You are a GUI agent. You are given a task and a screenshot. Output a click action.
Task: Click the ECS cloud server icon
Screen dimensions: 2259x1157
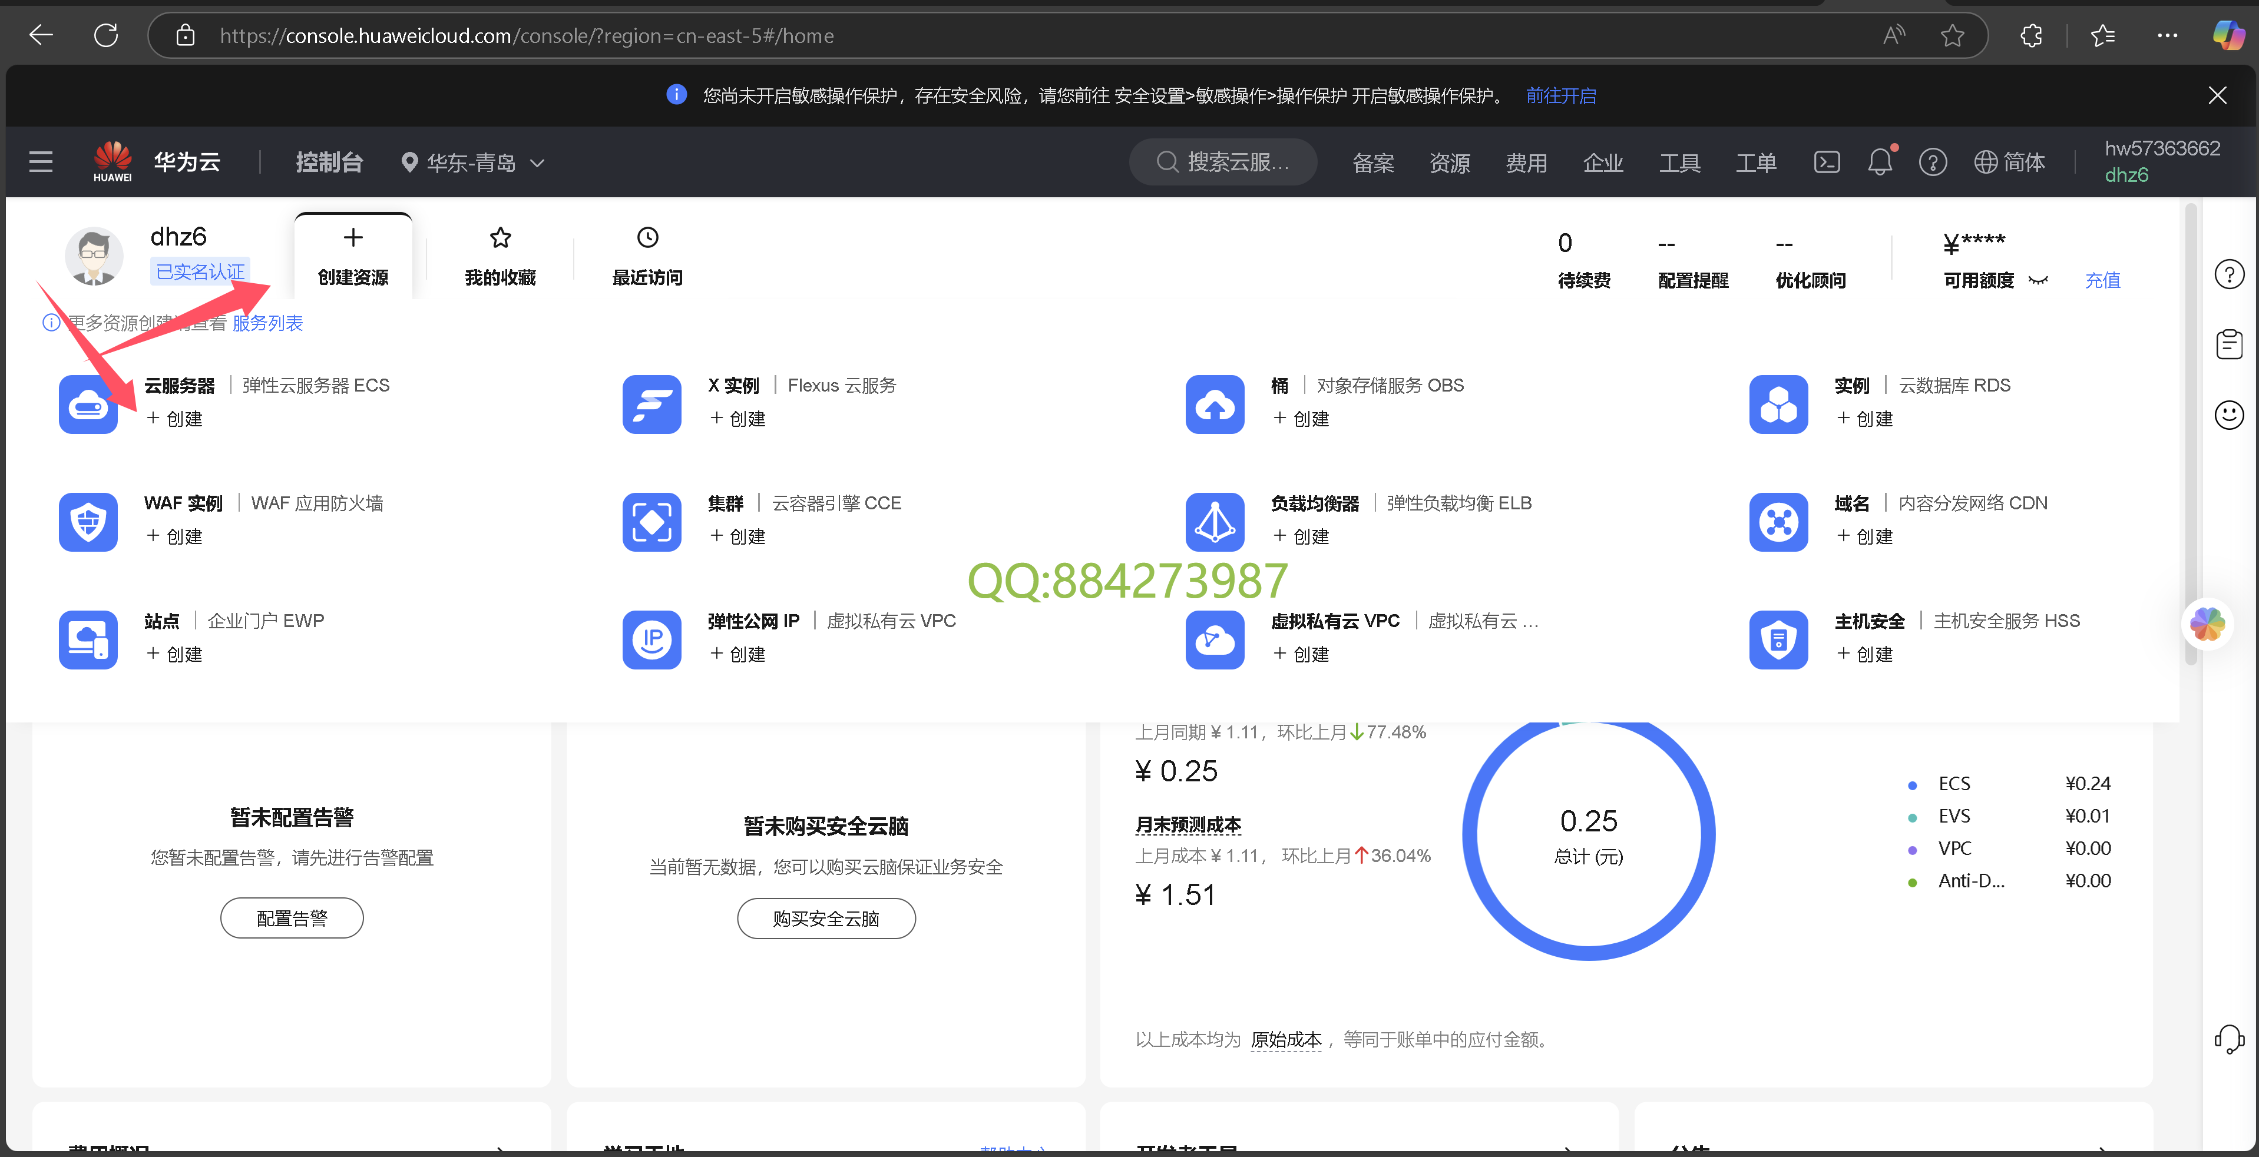(x=88, y=404)
